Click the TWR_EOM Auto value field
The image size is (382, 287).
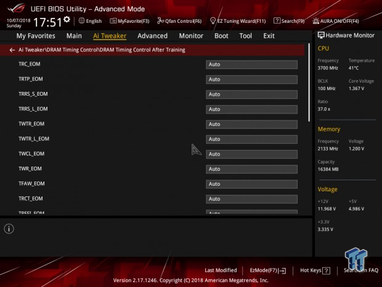(x=251, y=169)
